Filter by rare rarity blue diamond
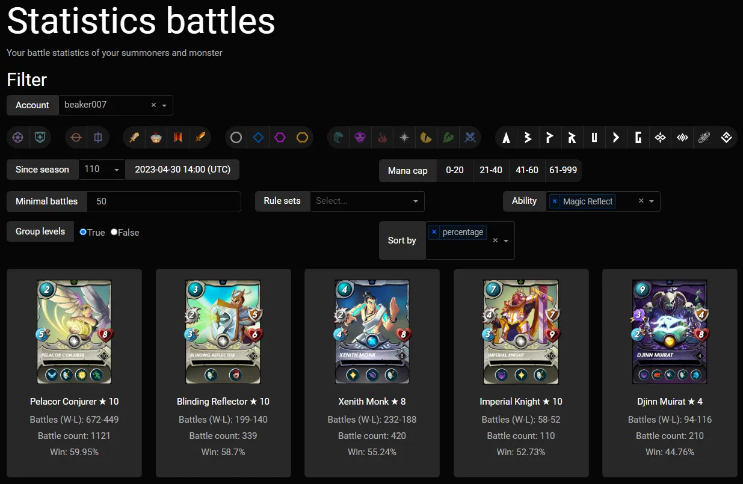Screen dimensions: 743x484 click(258, 138)
